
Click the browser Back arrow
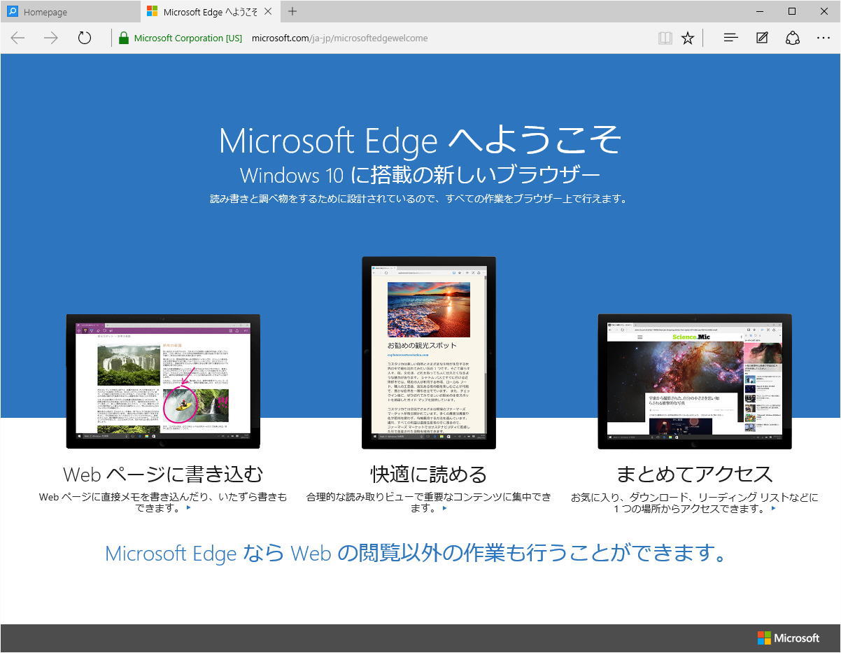(17, 38)
